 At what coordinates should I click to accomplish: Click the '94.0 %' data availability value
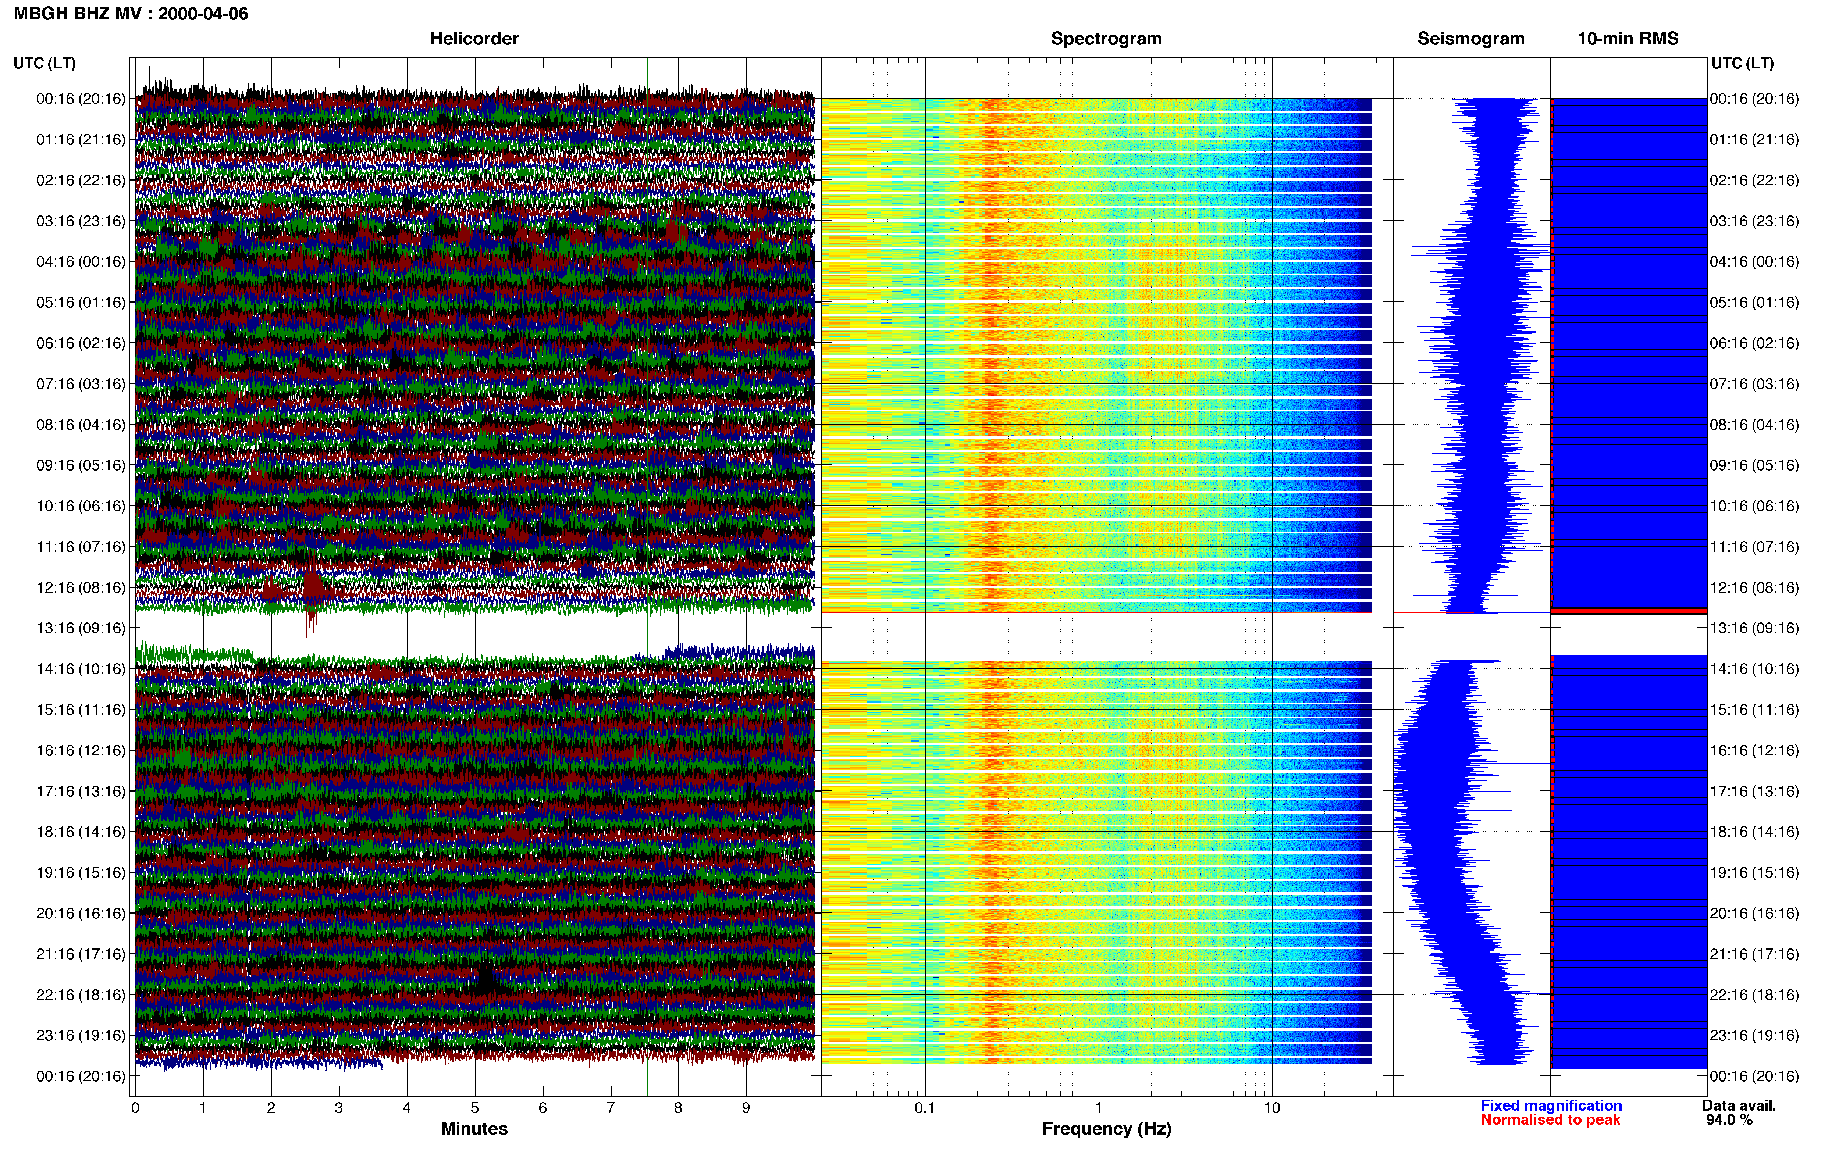1729,1121
